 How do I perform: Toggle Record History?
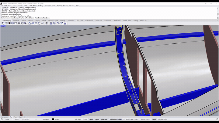click(145, 119)
